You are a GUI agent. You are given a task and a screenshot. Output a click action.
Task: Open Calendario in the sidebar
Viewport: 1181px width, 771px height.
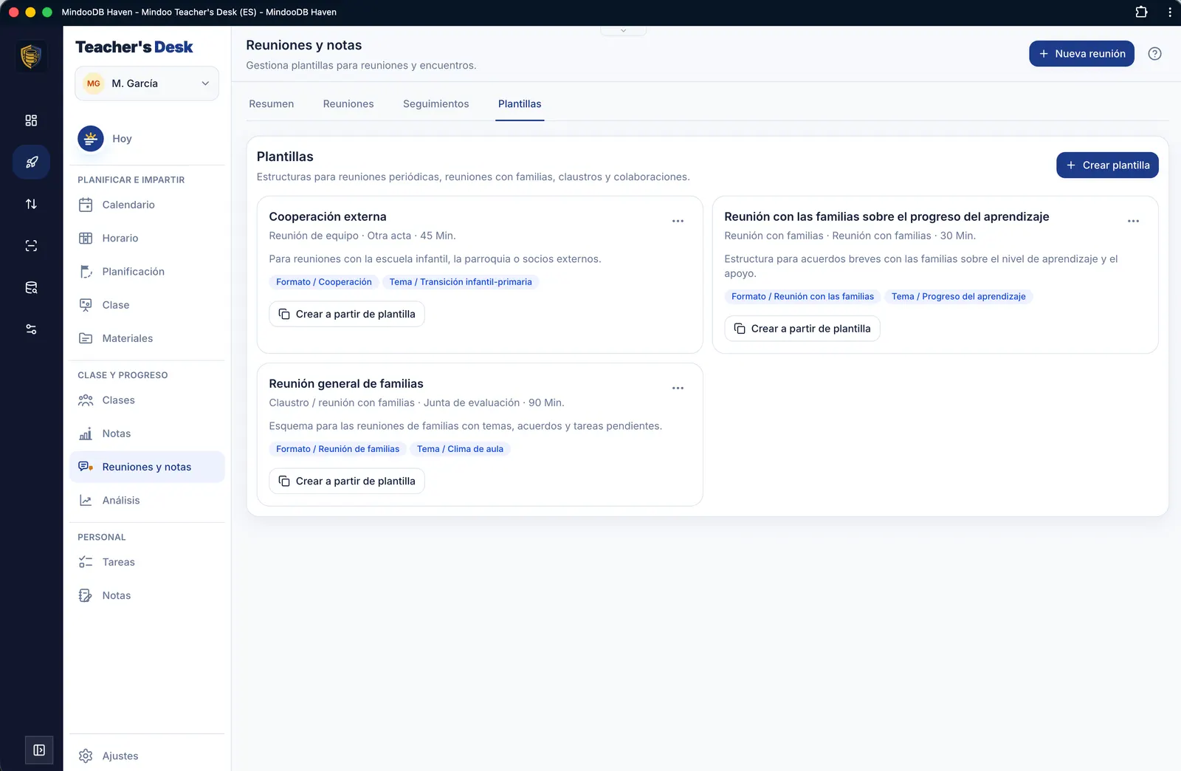[147, 205]
